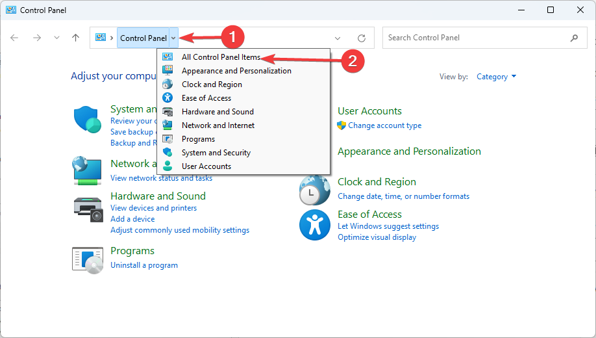The height and width of the screenshot is (338, 596).
Task: Click Change account type link
Action: [x=384, y=125]
